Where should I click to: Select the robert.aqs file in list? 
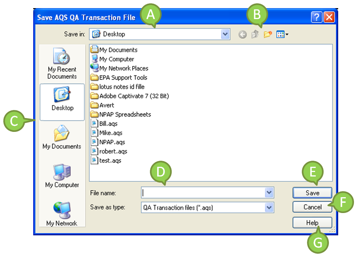[113, 151]
